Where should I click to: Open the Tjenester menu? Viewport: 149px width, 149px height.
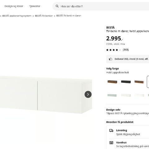point(35,6)
